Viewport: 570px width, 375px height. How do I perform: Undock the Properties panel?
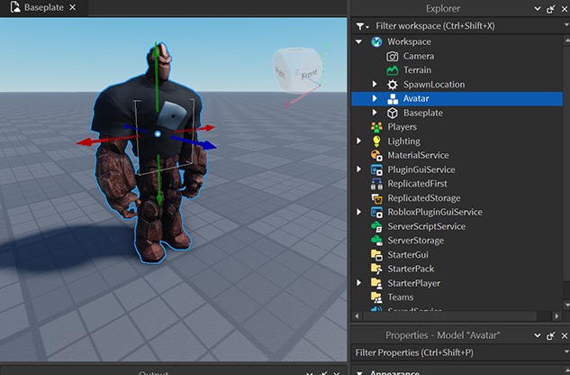[551, 335]
